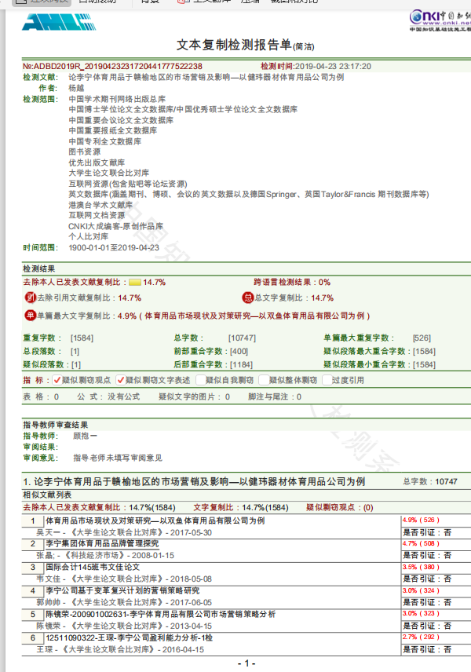The height and width of the screenshot is (672, 471).
Task: Open source 1 体育用品市场现状及对策研究
Action: 155,520
